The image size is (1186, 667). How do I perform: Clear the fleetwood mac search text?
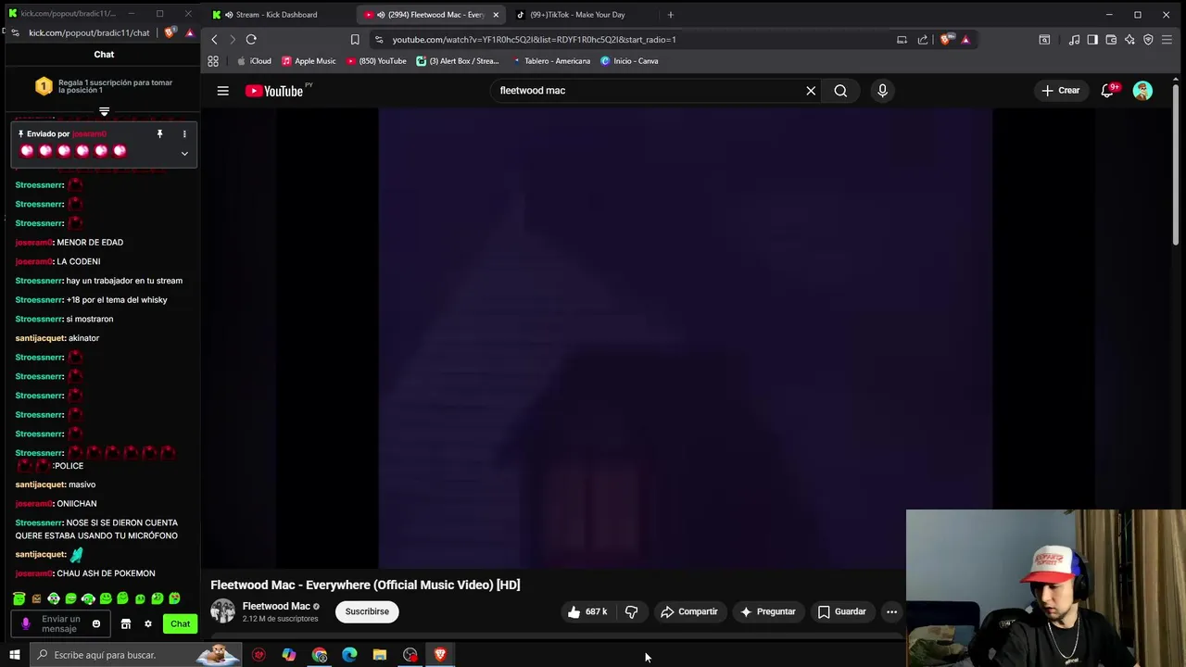[x=811, y=91]
